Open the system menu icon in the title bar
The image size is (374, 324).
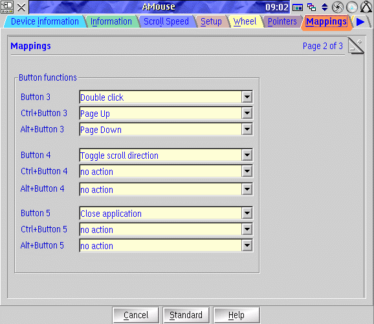pos(7,7)
